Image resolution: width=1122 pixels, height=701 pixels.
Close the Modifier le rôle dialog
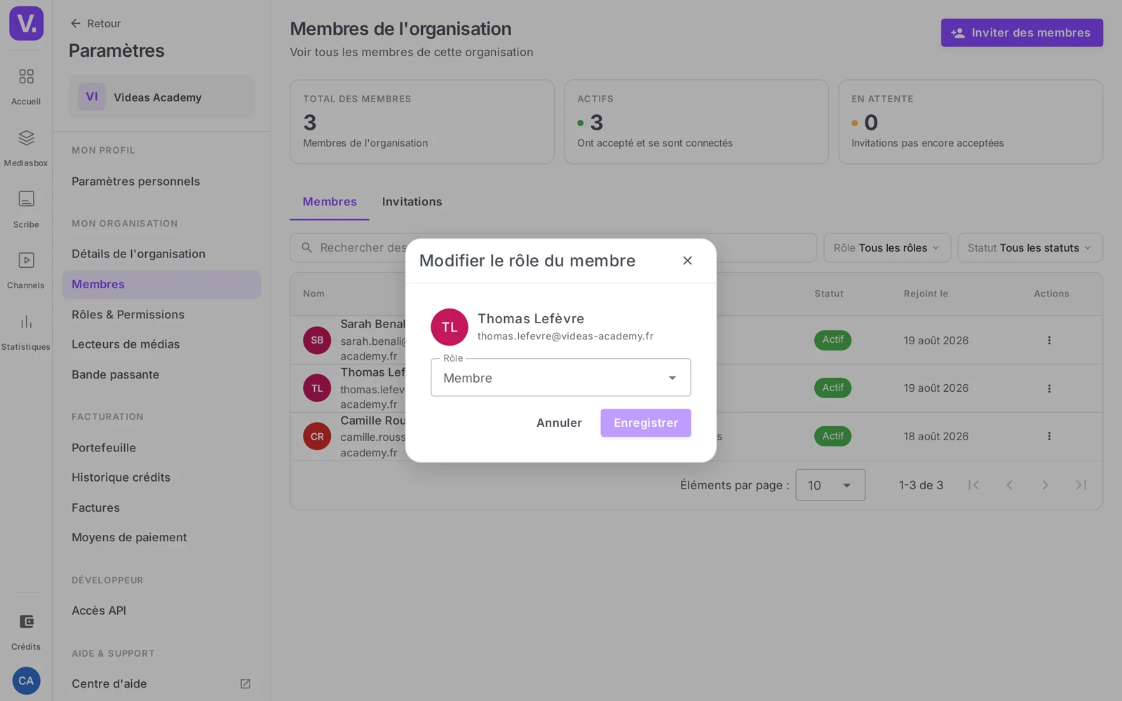[687, 261]
